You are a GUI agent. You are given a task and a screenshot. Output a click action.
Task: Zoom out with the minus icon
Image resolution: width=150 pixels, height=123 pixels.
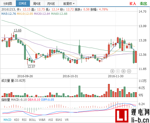tap(129, 71)
